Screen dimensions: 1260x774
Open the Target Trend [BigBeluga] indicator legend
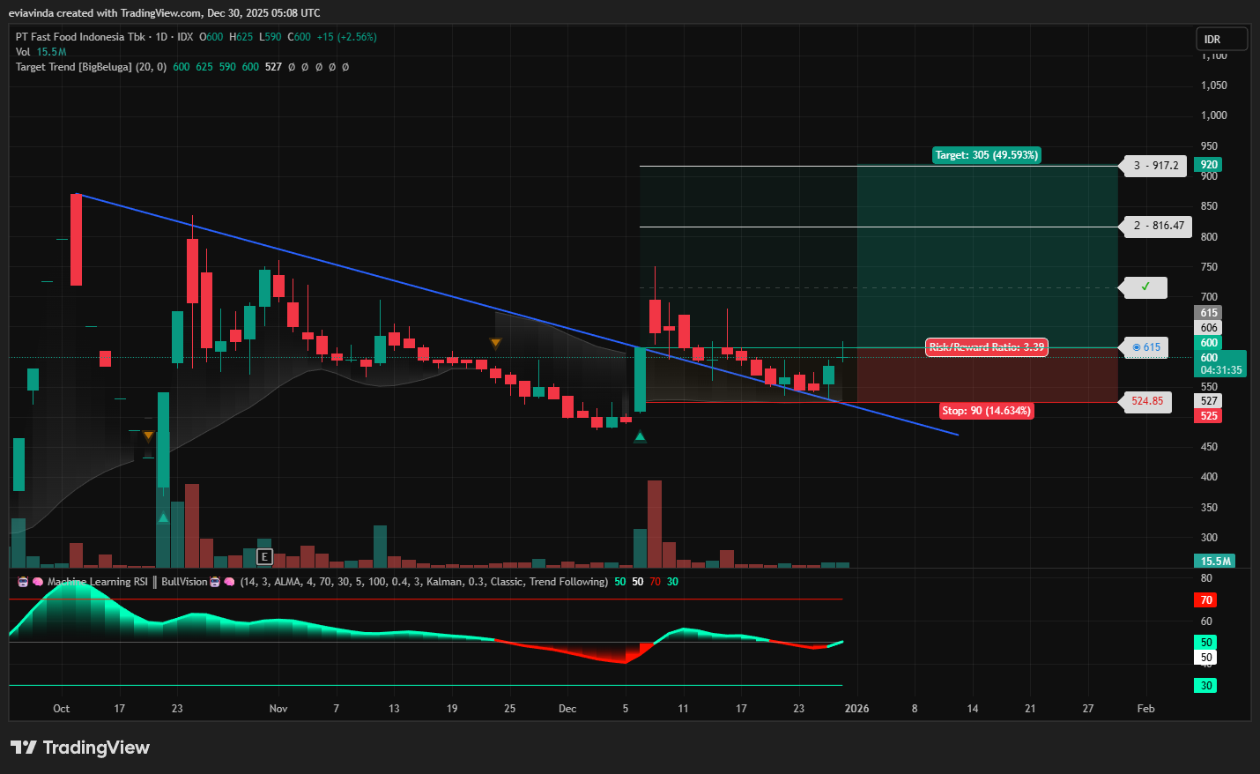pos(91,67)
